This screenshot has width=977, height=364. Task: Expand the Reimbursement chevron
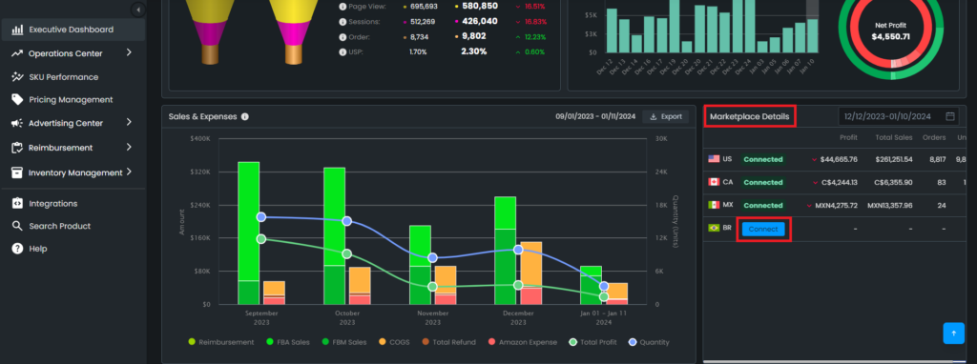[x=129, y=148]
